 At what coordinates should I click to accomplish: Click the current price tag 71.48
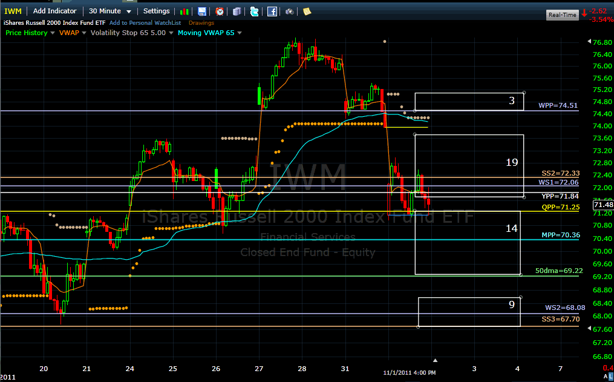[x=603, y=205]
